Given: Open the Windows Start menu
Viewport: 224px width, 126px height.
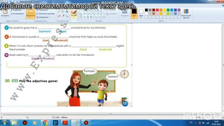Looking at the screenshot, I should coord(4,123).
